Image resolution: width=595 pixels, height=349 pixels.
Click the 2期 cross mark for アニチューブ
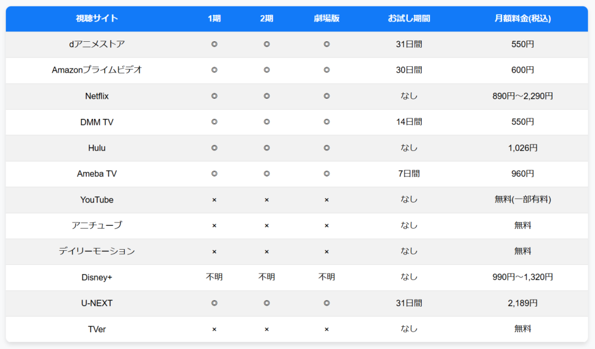click(266, 226)
